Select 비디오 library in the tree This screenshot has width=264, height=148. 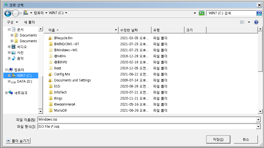click(22, 47)
